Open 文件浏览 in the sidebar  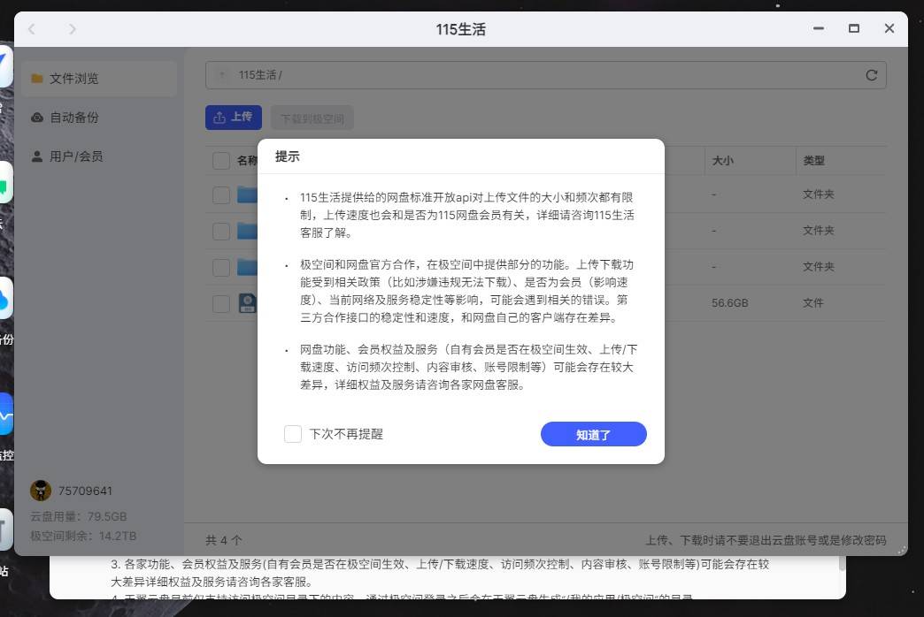[99, 79]
